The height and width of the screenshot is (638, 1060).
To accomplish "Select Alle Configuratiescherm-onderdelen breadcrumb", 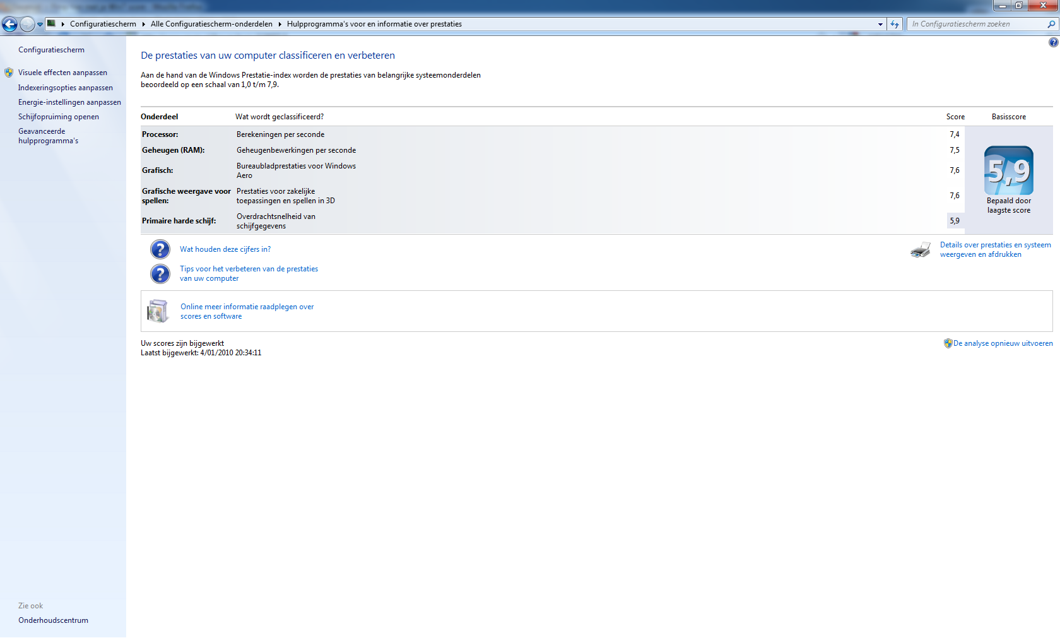I will [211, 24].
